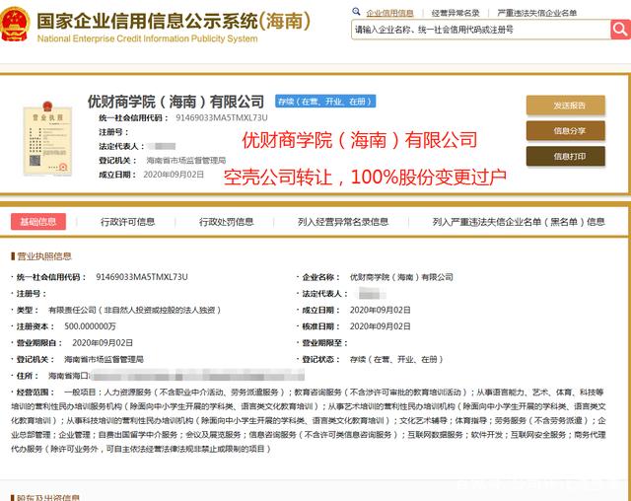Click the 营业期限自 date value
631x501 pixels.
pyautogui.click(x=103, y=343)
